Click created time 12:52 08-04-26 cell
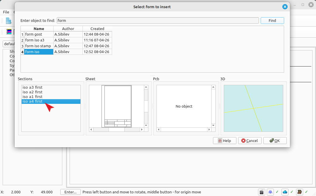Image resolution: width=316 pixels, height=196 pixels. [x=97, y=52]
